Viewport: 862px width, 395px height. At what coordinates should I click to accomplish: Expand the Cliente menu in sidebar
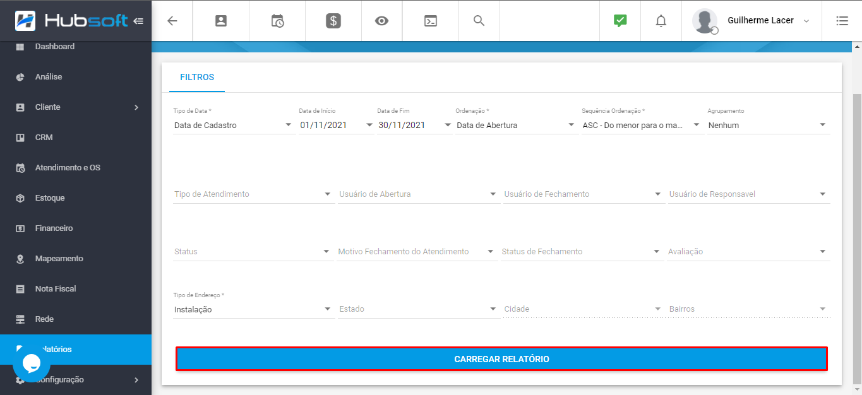(x=76, y=107)
